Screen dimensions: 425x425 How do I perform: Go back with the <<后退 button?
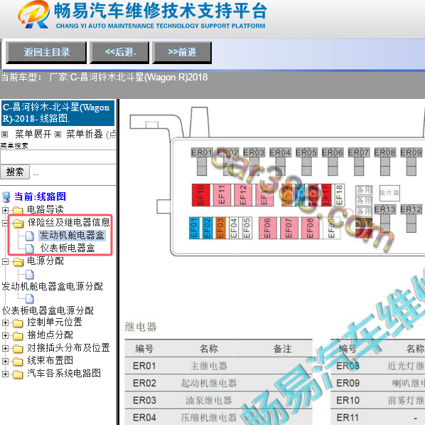click(120, 53)
